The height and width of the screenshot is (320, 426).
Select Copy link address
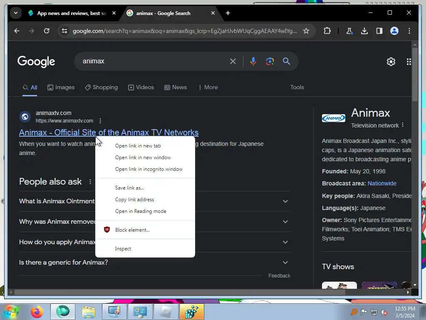tap(145, 200)
